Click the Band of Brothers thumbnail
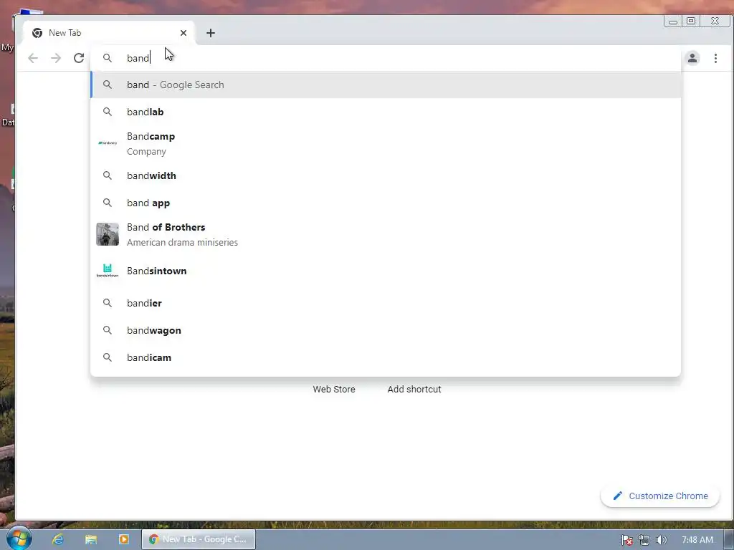The width and height of the screenshot is (734, 550). (x=108, y=234)
